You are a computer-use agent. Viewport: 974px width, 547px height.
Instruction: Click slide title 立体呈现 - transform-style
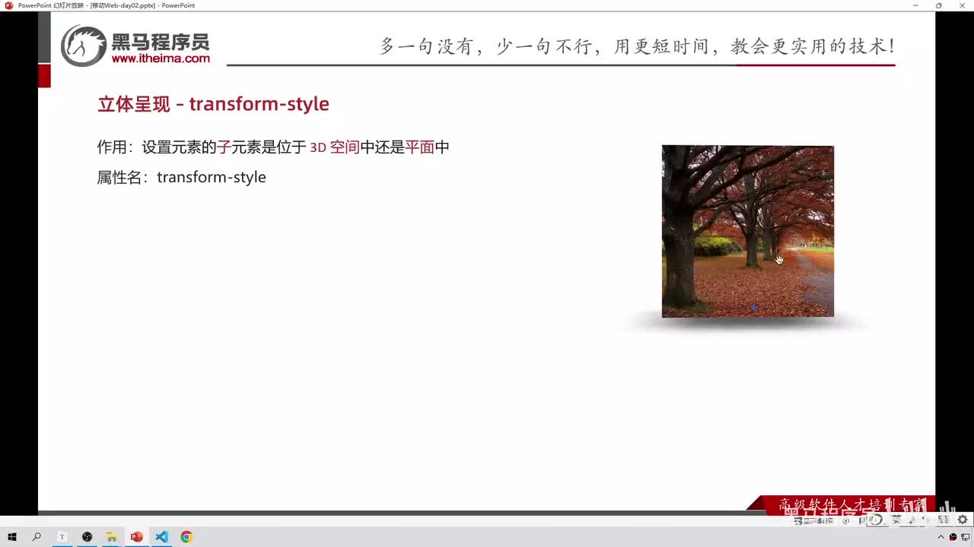click(213, 104)
